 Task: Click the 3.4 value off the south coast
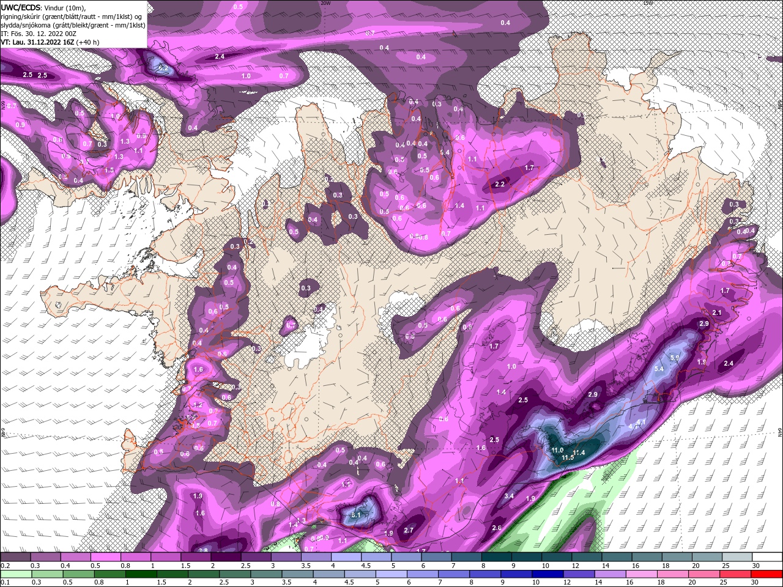tap(509, 496)
